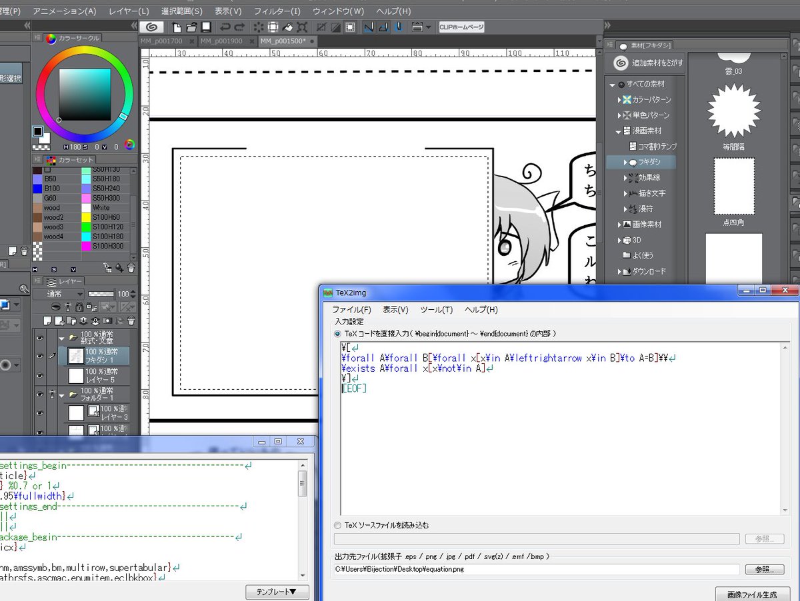Image resolution: width=800 pixels, height=601 pixels.
Task: Click the layer opacity stepper arrows
Action: click(133, 294)
